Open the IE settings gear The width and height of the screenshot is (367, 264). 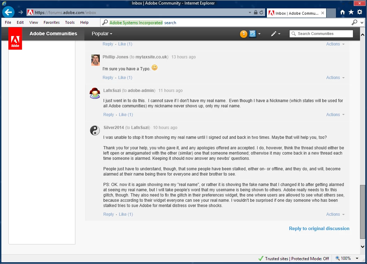click(x=360, y=12)
